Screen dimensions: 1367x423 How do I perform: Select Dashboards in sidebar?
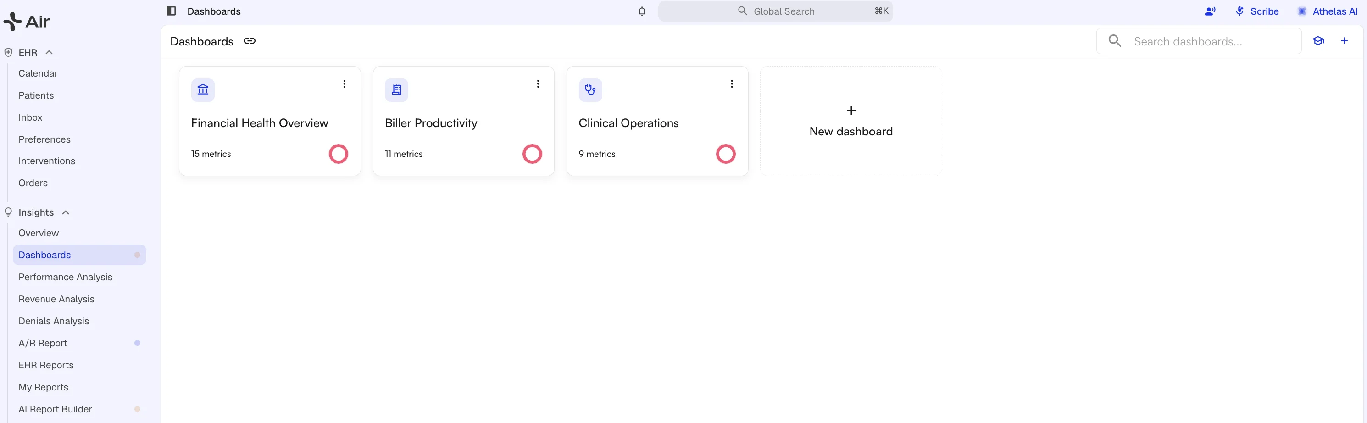point(80,255)
